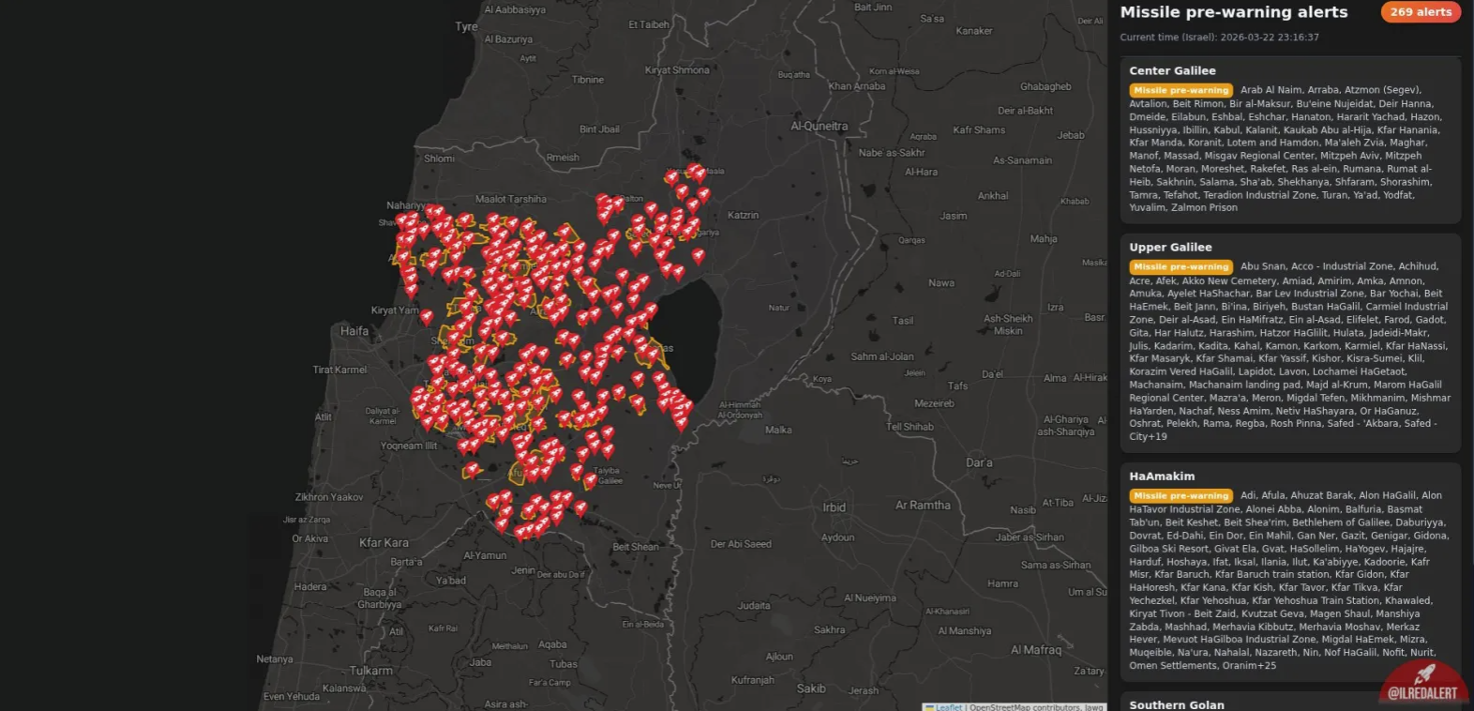This screenshot has height=711, width=1474.
Task: Click the Sakhra map label
Action: click(x=830, y=630)
